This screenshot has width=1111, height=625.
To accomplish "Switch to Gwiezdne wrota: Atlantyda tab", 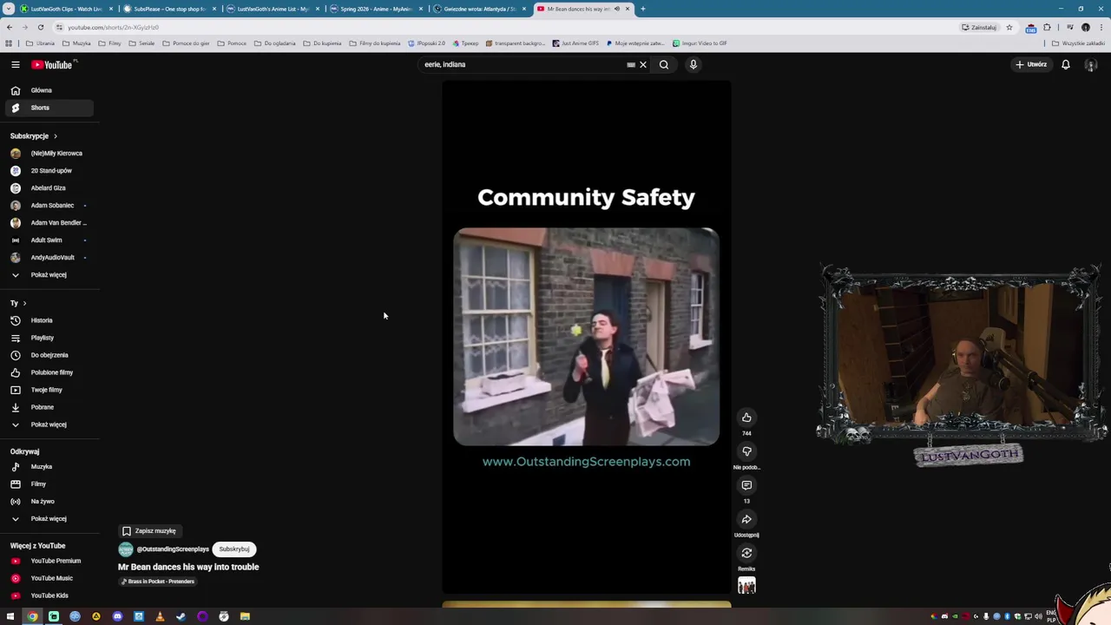I will [478, 9].
